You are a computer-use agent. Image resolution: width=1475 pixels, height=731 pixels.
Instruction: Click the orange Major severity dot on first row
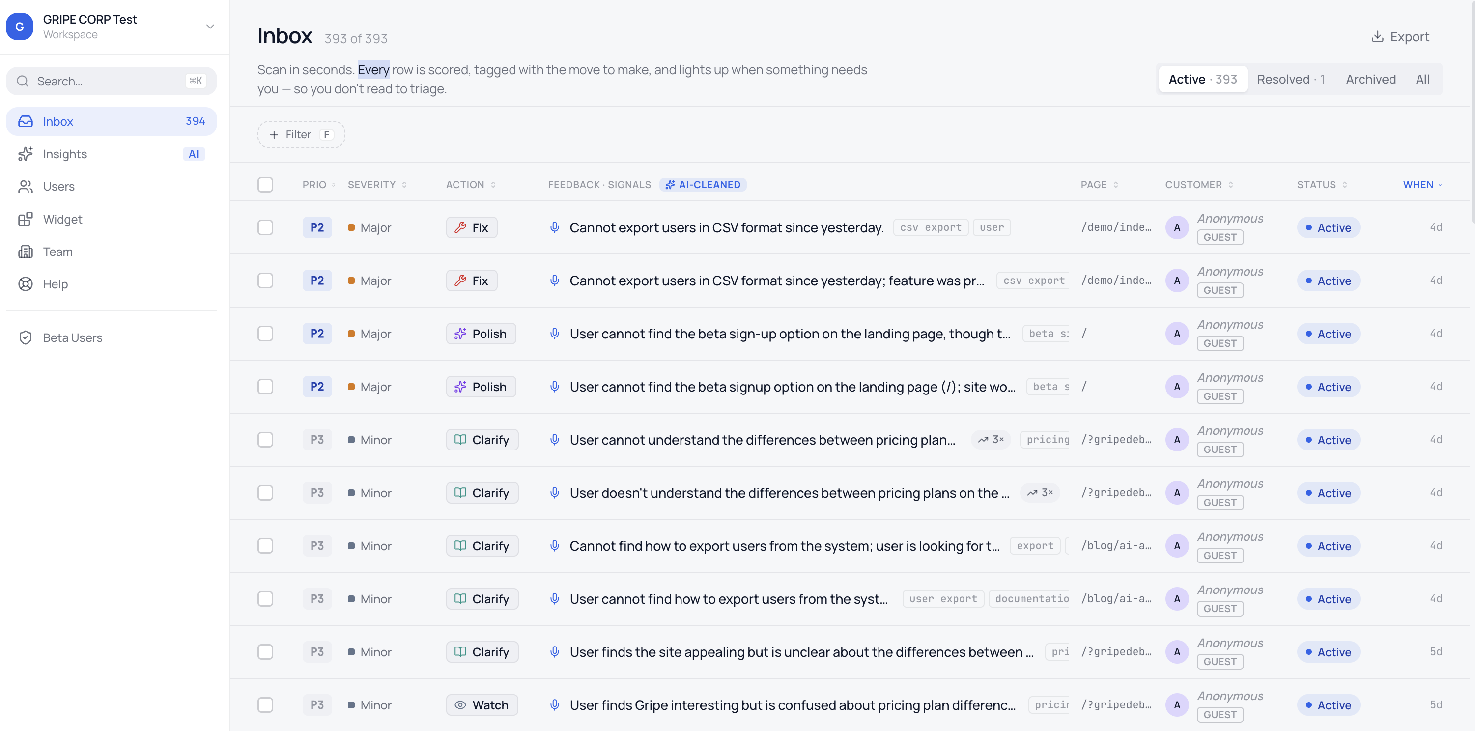click(351, 227)
